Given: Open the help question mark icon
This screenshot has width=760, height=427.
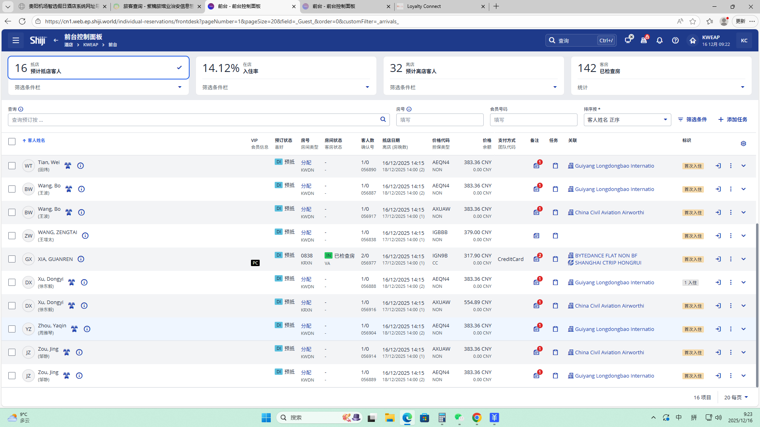Looking at the screenshot, I should [675, 40].
